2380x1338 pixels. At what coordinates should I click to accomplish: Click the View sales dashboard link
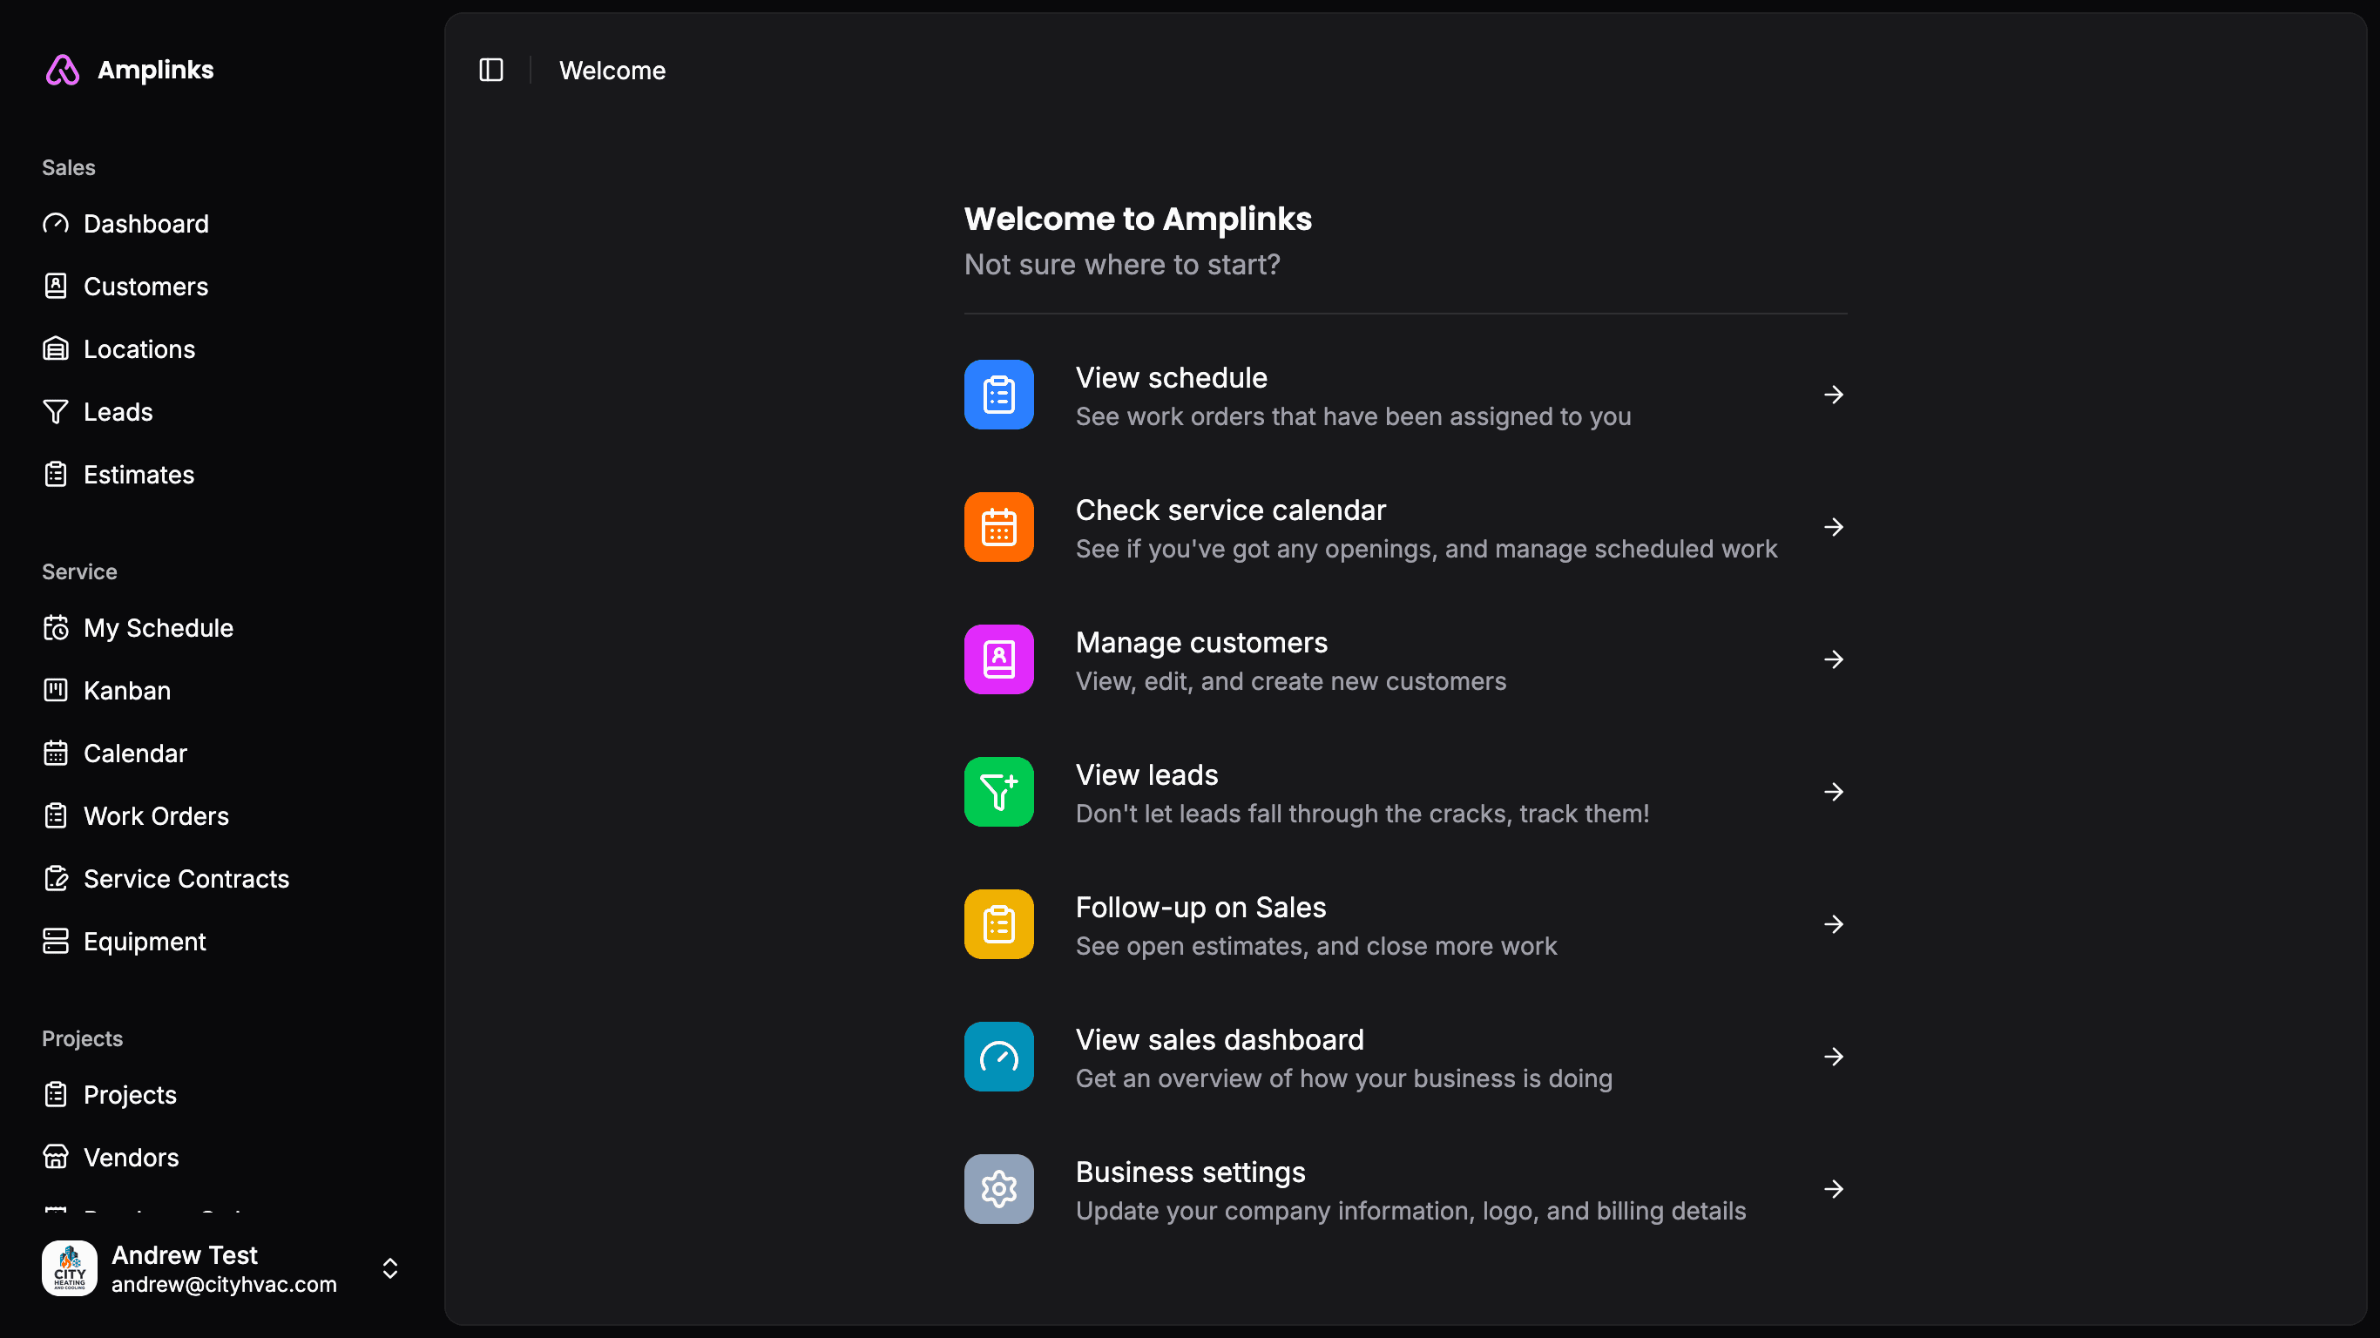pos(1219,1039)
